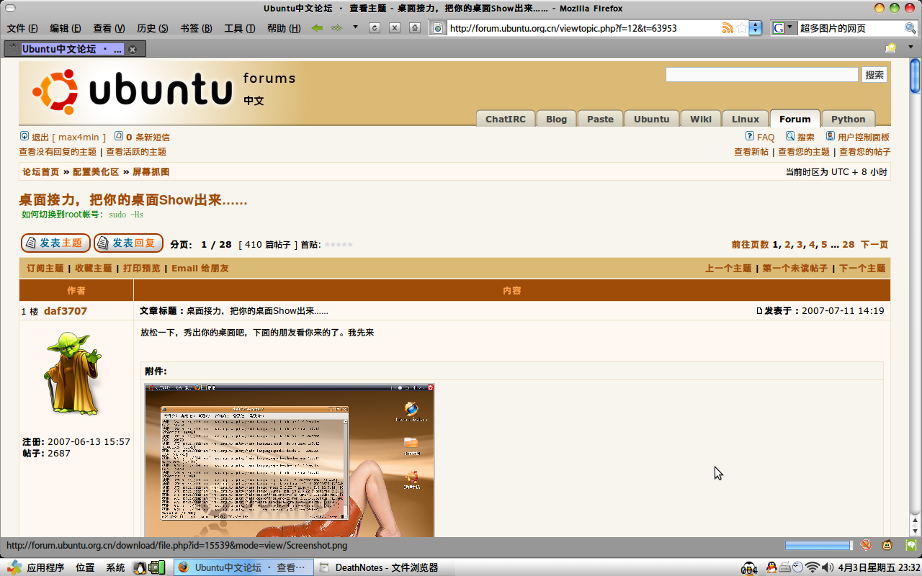Click the 搜索 button next to forum search
Image resolution: width=922 pixels, height=576 pixels.
point(874,75)
